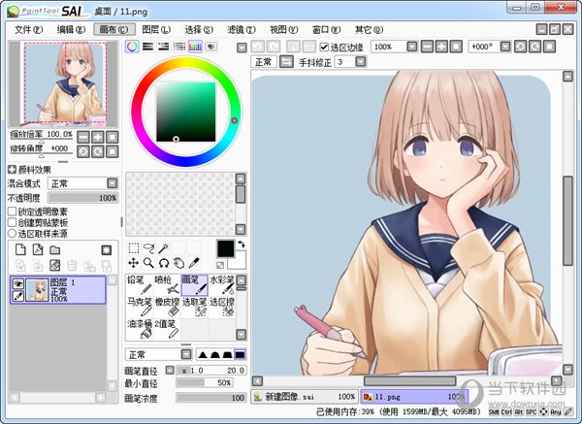This screenshot has height=424, width=582.
Task: Pick the rotate canvas tool
Action: (164, 263)
